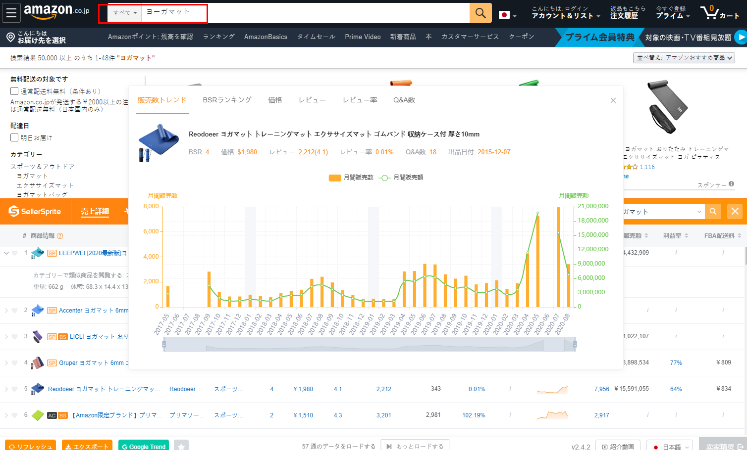Expand the Reodoeer row chevron
Image resolution: width=747 pixels, height=450 pixels.
click(x=6, y=389)
